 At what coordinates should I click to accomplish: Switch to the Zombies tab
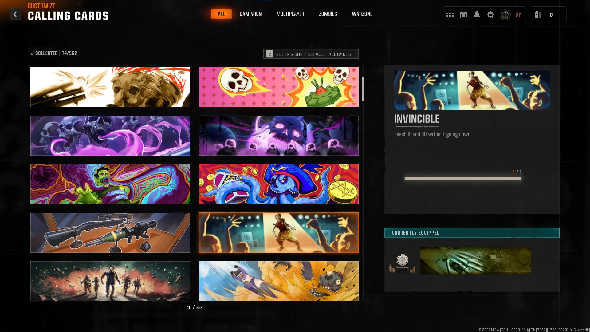(x=328, y=14)
